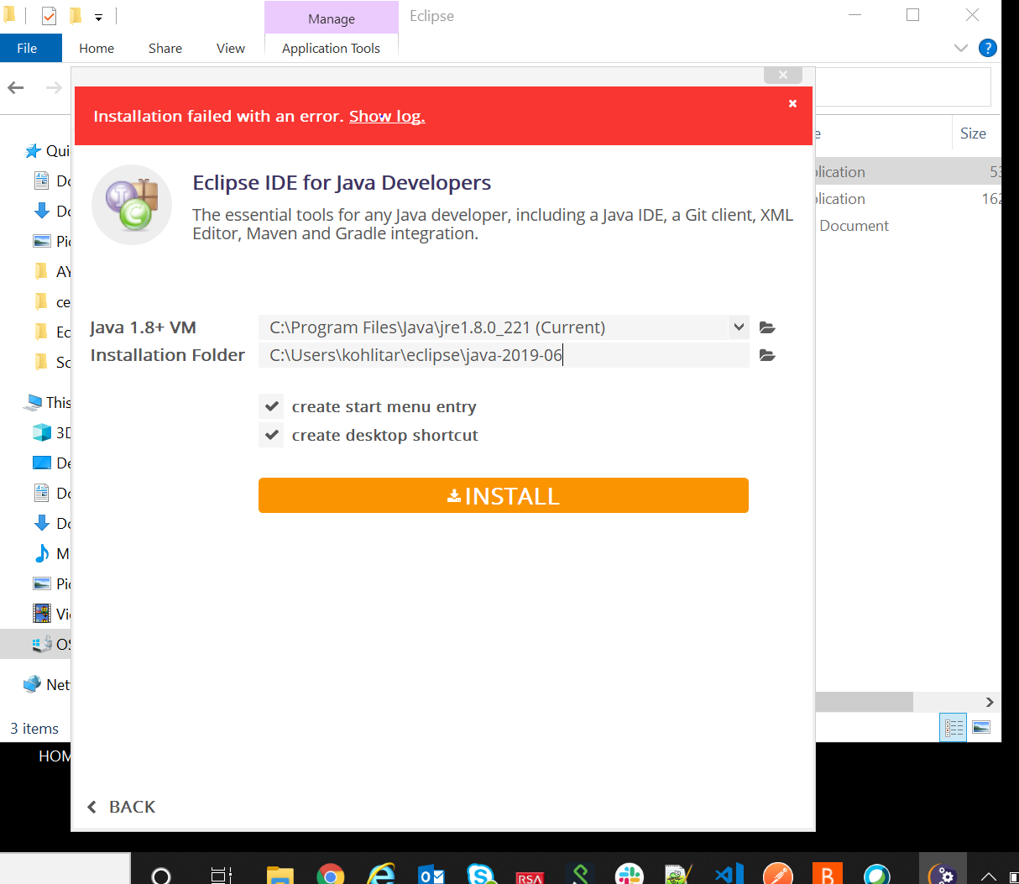Open File Explorer from taskbar
The width and height of the screenshot is (1019, 884).
pos(280,876)
